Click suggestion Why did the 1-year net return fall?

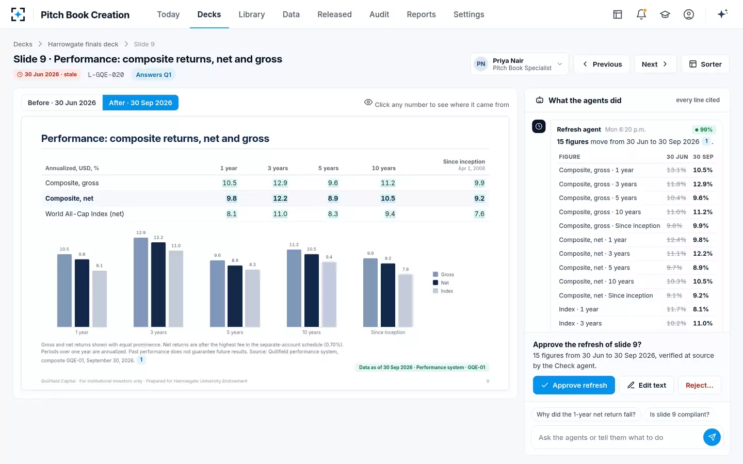586,415
